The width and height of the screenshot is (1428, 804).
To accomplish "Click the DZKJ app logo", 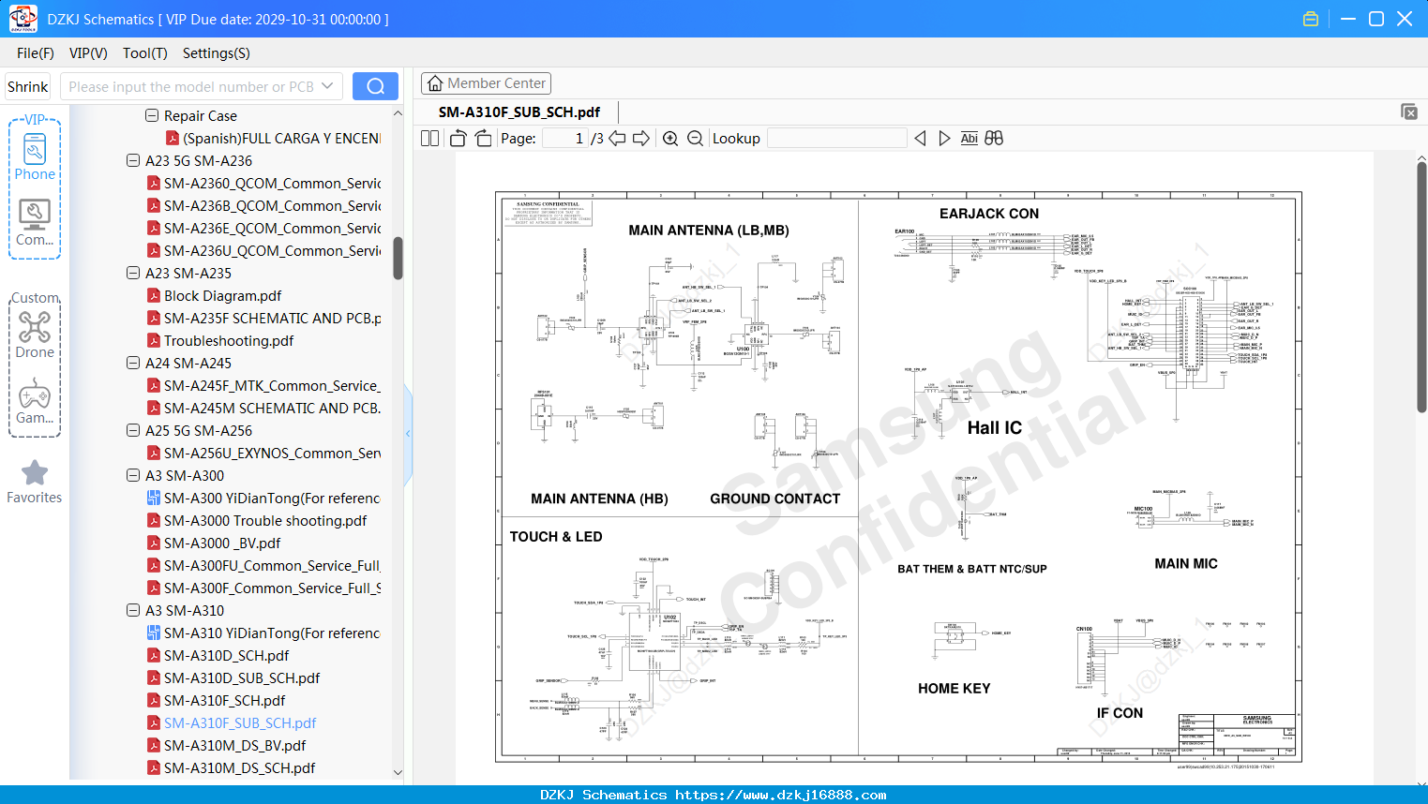I will click(x=23, y=19).
